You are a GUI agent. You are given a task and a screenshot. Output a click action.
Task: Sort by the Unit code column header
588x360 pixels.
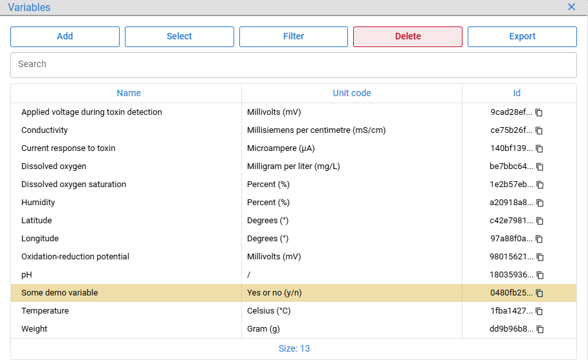pos(352,93)
